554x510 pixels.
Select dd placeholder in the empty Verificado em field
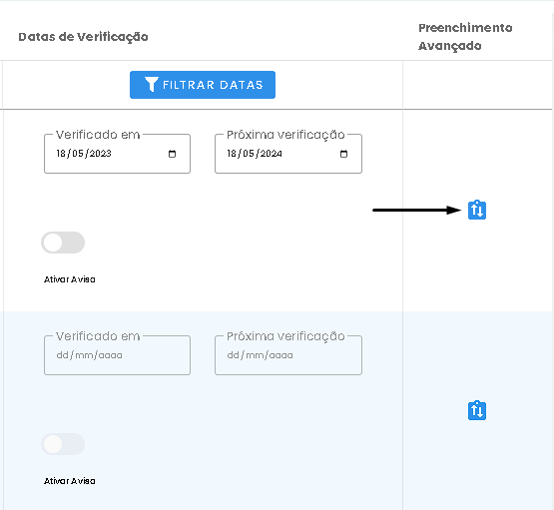click(62, 355)
